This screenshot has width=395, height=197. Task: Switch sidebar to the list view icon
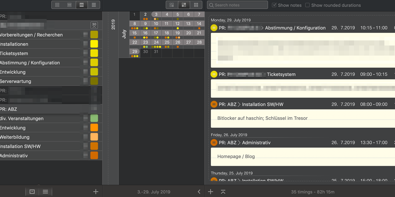coord(45,192)
